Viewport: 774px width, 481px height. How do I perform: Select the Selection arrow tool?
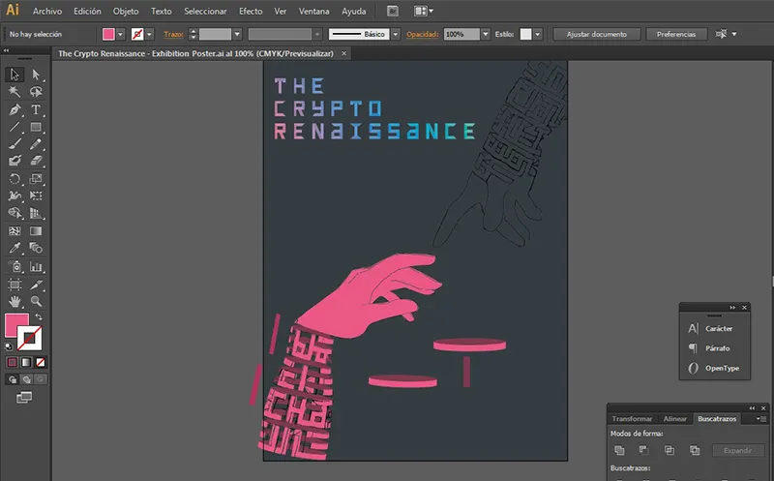tap(15, 75)
